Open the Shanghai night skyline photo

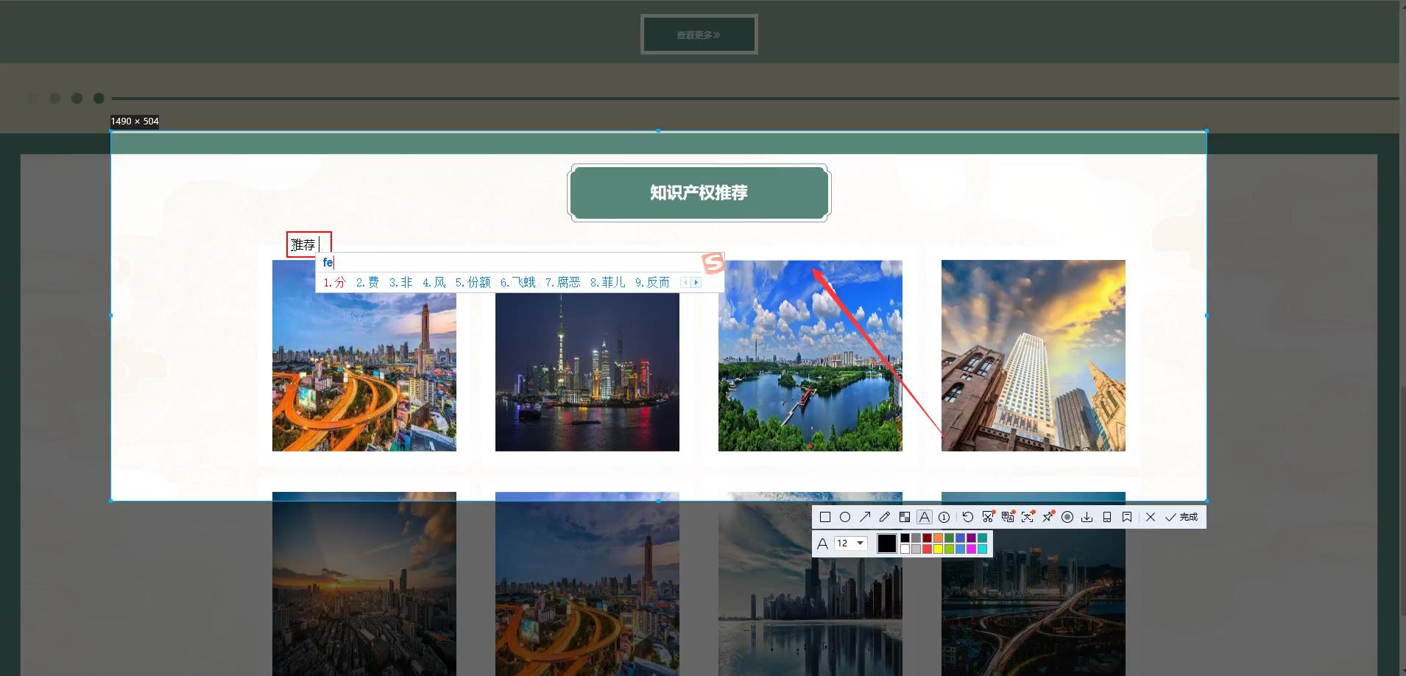coord(587,356)
